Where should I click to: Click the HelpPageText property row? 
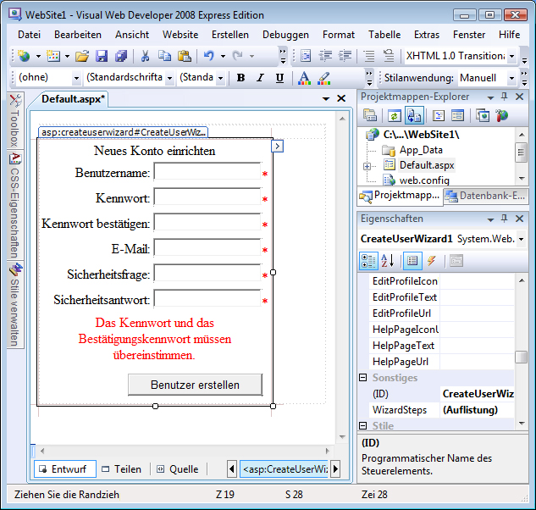[x=442, y=346]
